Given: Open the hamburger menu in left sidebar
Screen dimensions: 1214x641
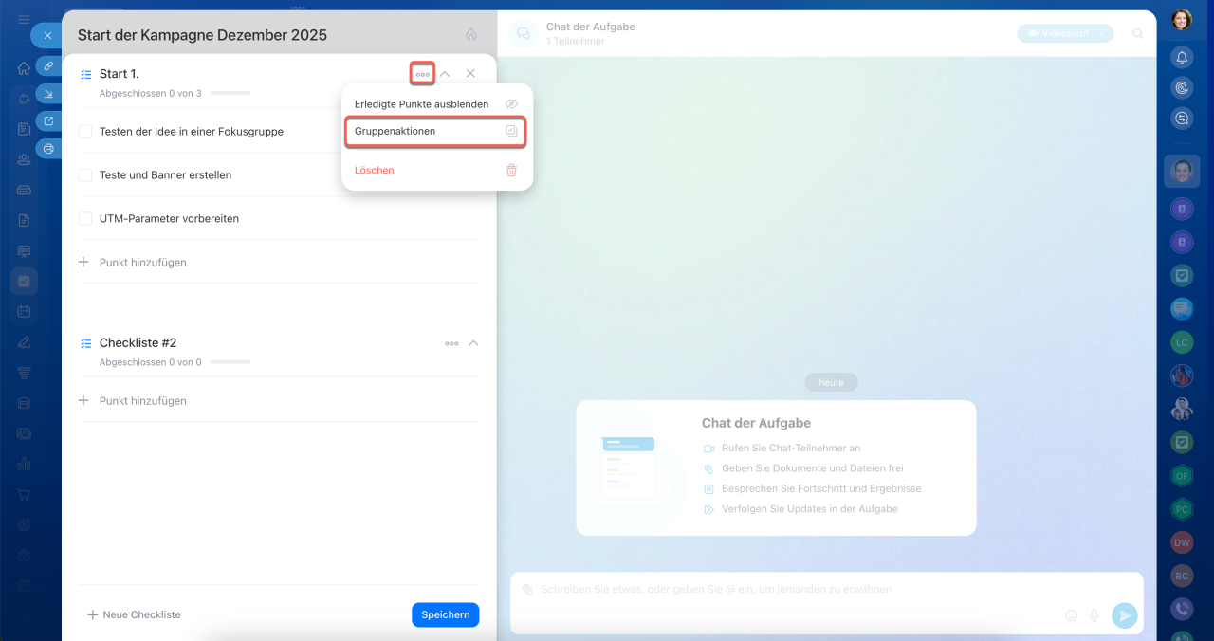Looking at the screenshot, I should (x=24, y=20).
